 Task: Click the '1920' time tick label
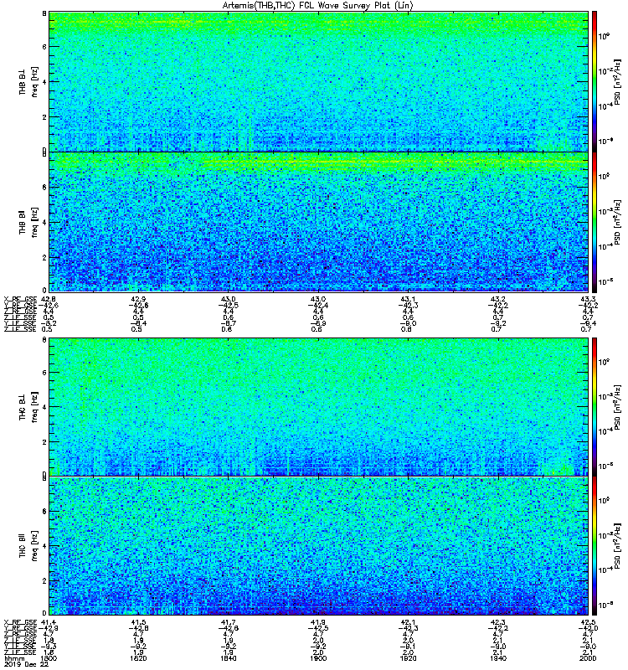[408, 658]
